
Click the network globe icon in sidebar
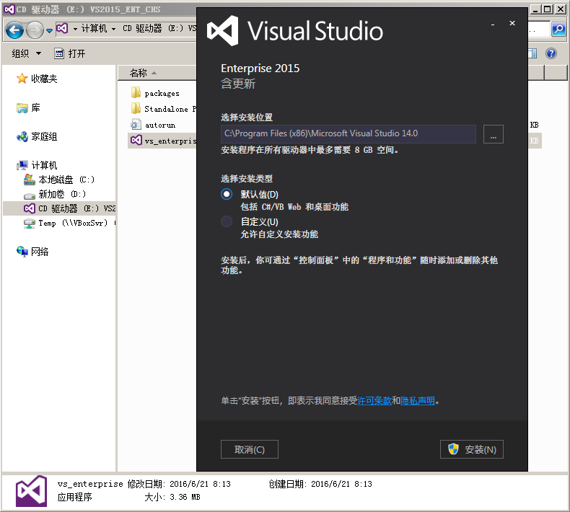click(22, 252)
